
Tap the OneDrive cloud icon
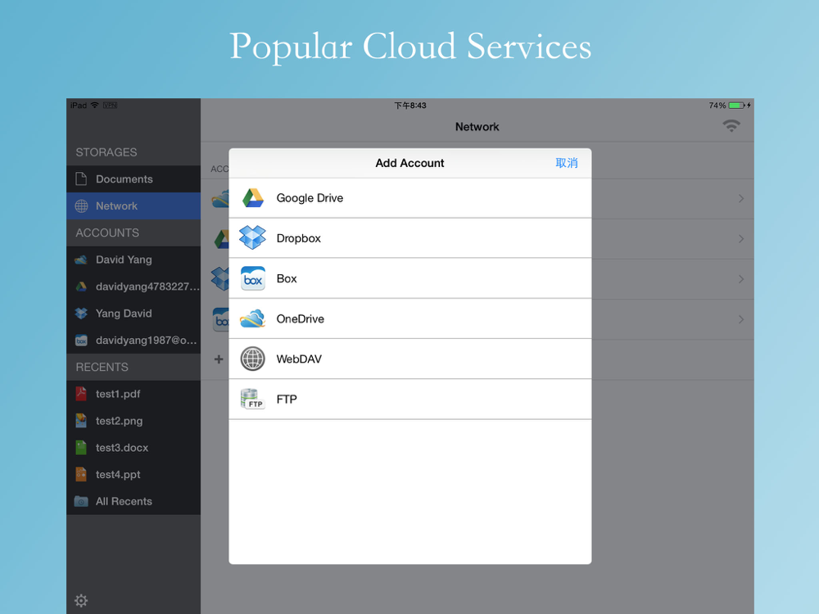tap(253, 318)
